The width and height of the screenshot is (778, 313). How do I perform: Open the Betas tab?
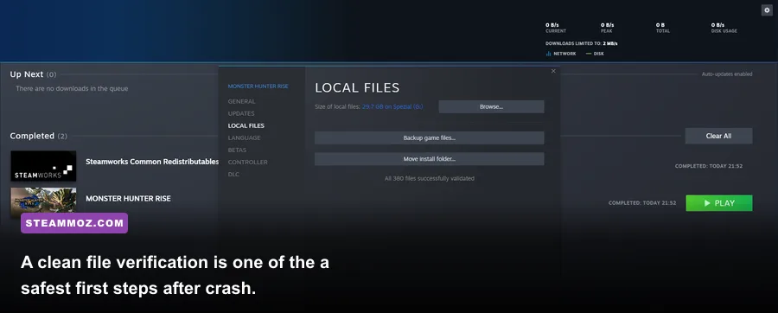(x=237, y=150)
